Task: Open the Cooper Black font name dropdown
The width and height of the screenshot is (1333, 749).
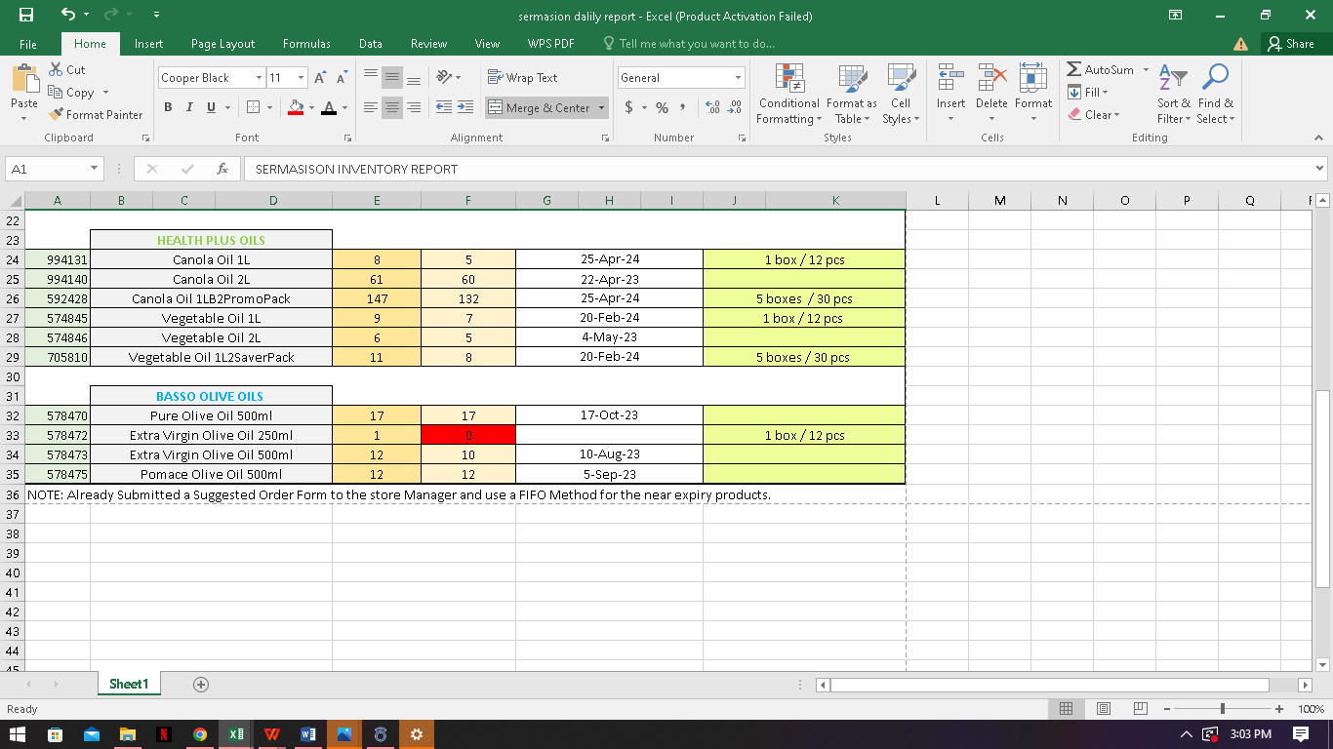Action: [259, 78]
